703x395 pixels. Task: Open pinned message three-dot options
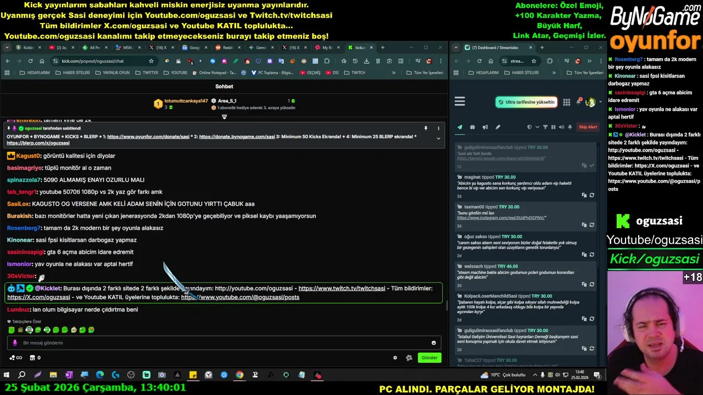438,128
